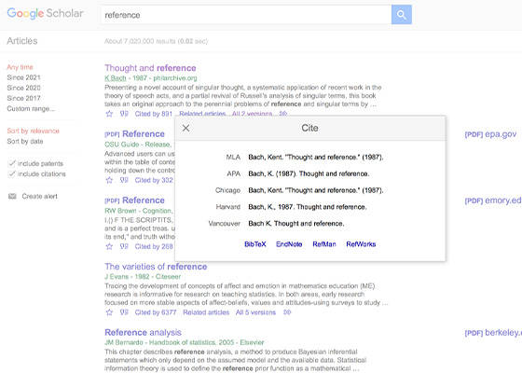
Task: Select 'Custom range...' date filter
Action: tap(31, 108)
